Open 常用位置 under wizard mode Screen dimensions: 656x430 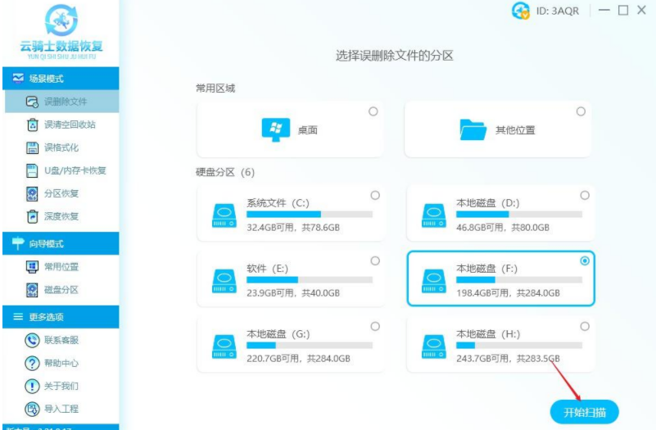point(61,266)
